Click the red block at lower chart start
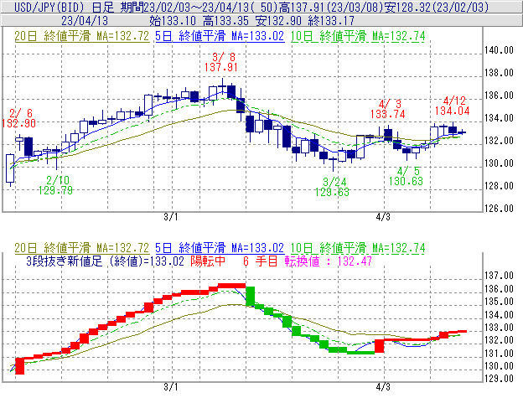The width and height of the screenshot is (523, 398). coord(20,366)
